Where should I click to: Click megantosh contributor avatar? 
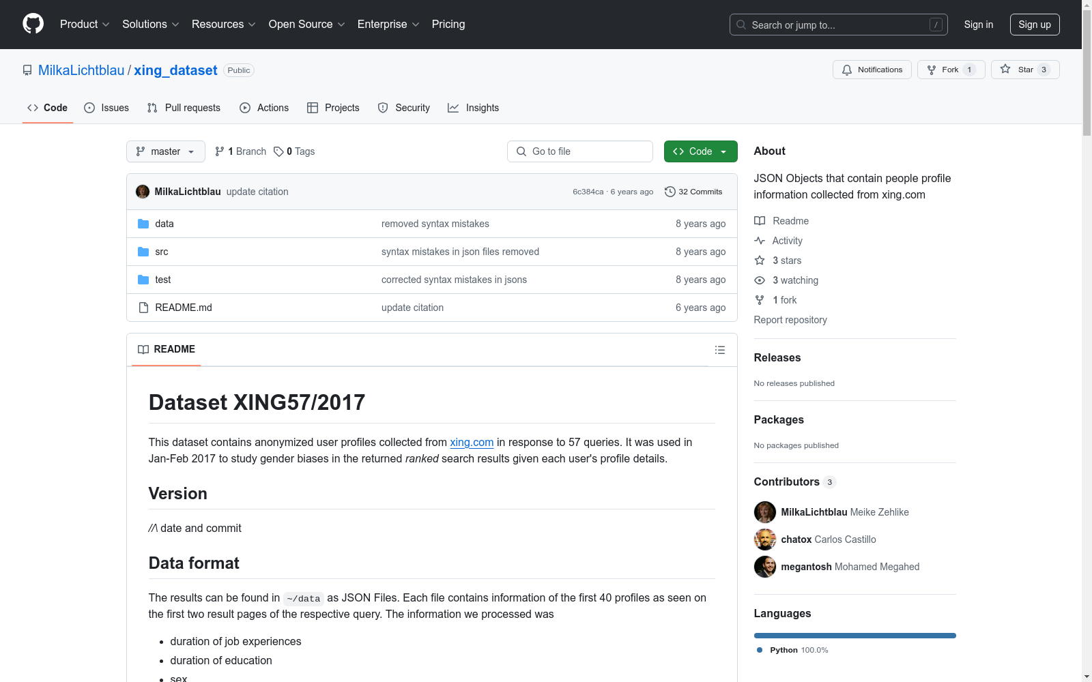765,567
